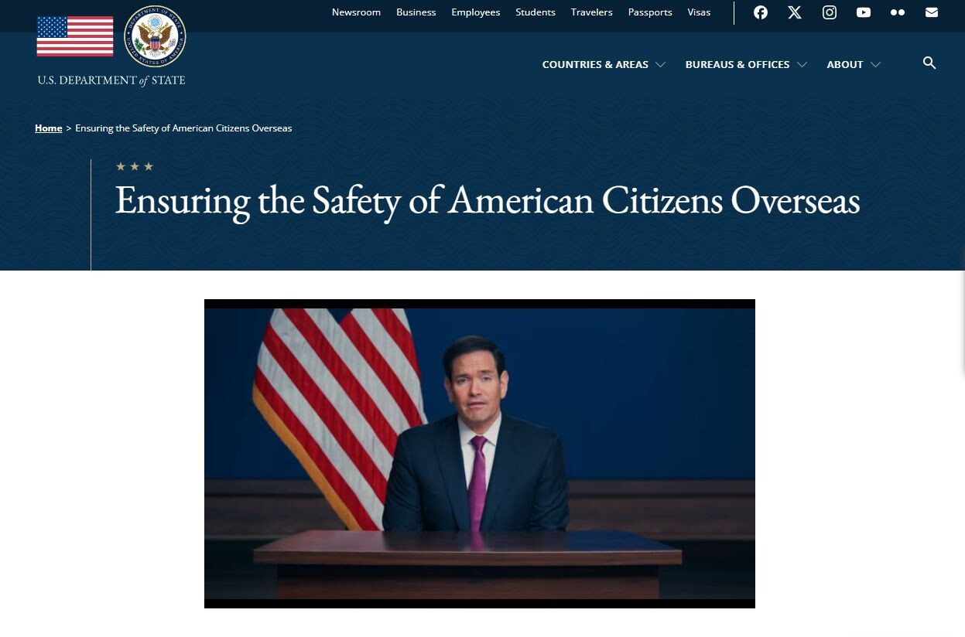The image size is (965, 637).
Task: Open the Flickr icon link
Action: click(898, 12)
